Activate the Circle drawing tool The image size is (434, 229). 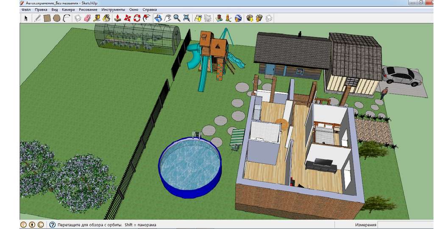pyautogui.click(x=56, y=18)
